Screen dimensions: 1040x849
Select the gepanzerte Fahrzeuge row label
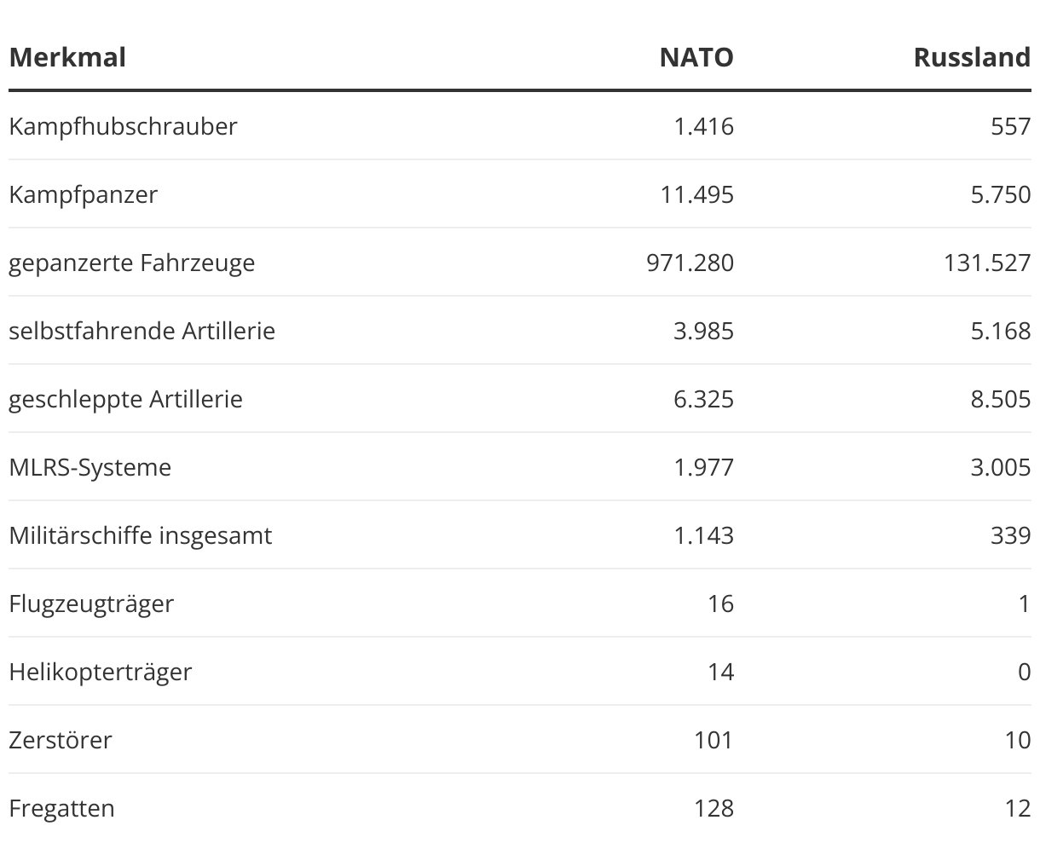(131, 263)
